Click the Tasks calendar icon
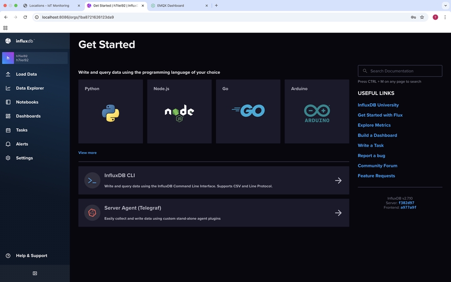The width and height of the screenshot is (451, 282). click(x=8, y=130)
